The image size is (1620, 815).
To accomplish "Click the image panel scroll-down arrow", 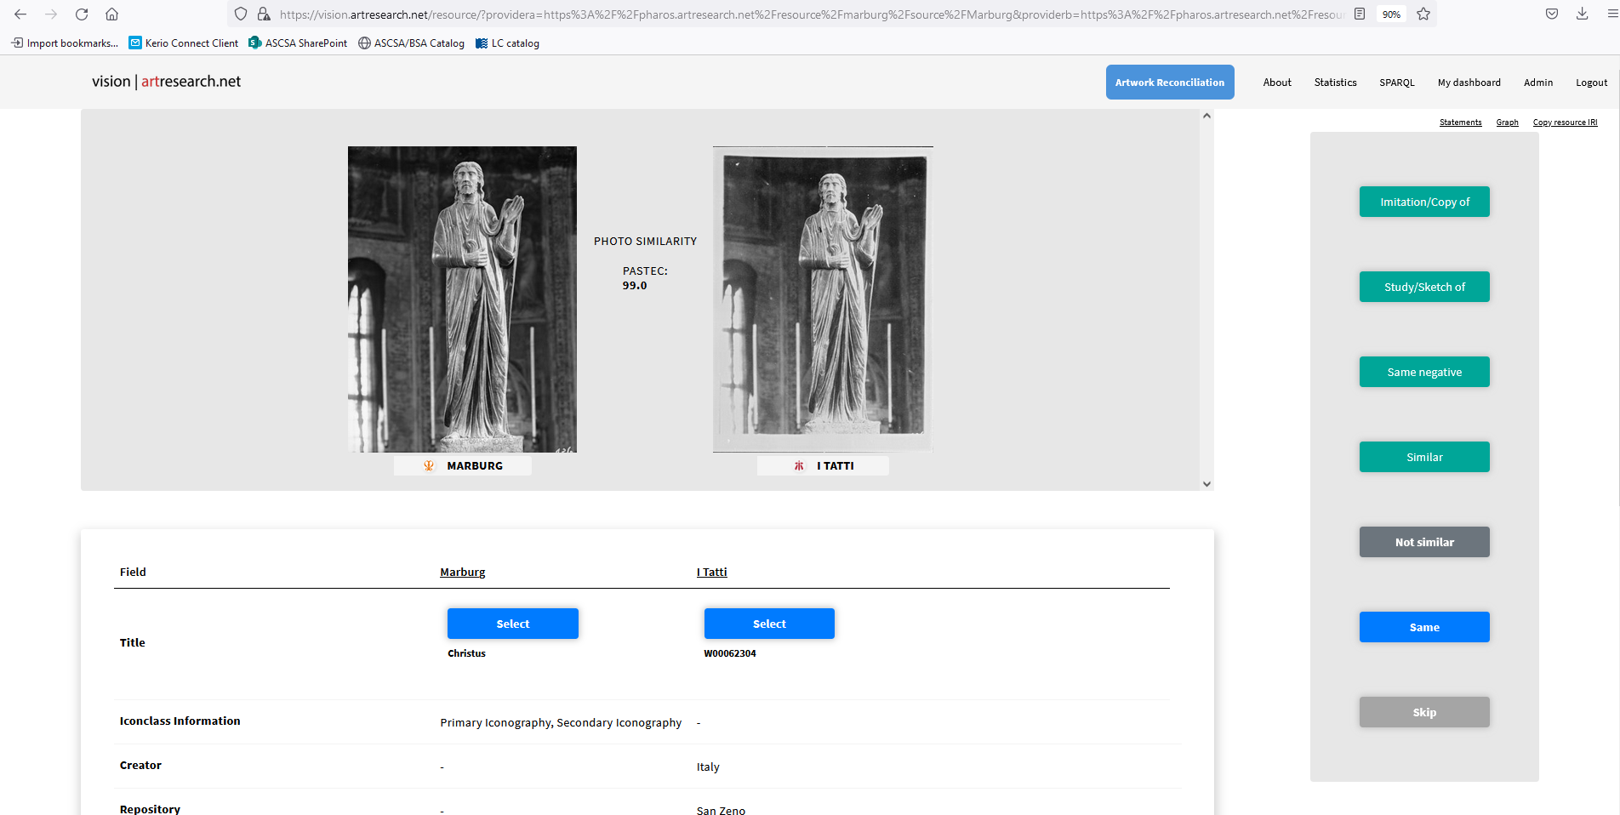I will coord(1206,484).
